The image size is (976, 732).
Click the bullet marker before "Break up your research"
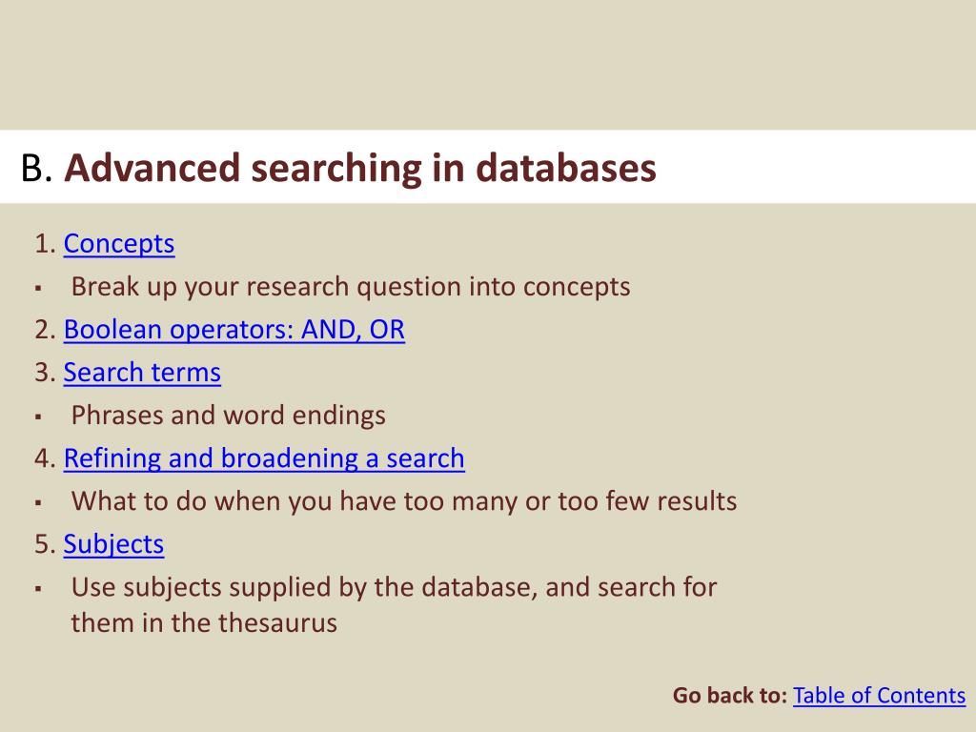pyautogui.click(x=37, y=288)
